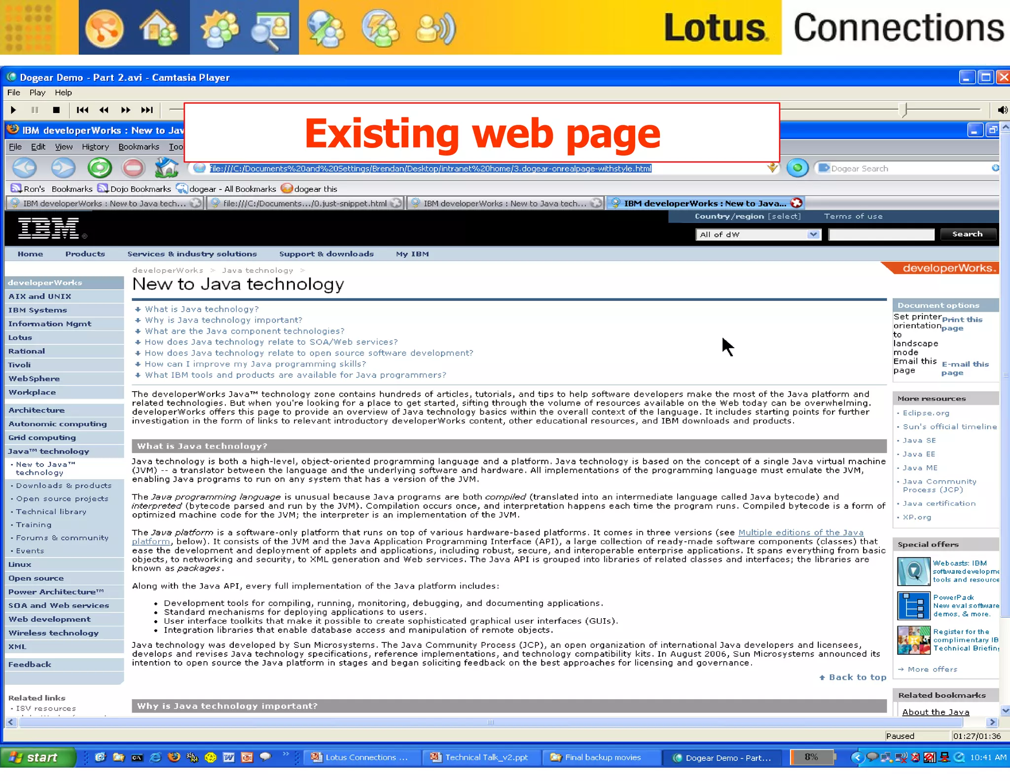Open Downloads & products sidebar sub-item
Image resolution: width=1010 pixels, height=781 pixels.
point(64,485)
